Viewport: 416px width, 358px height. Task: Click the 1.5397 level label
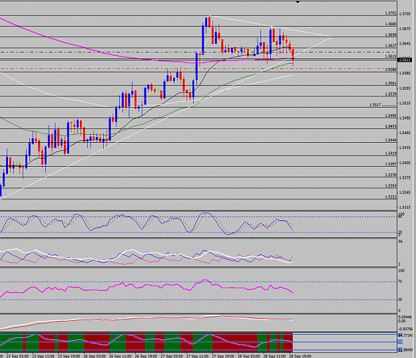tap(391, 164)
